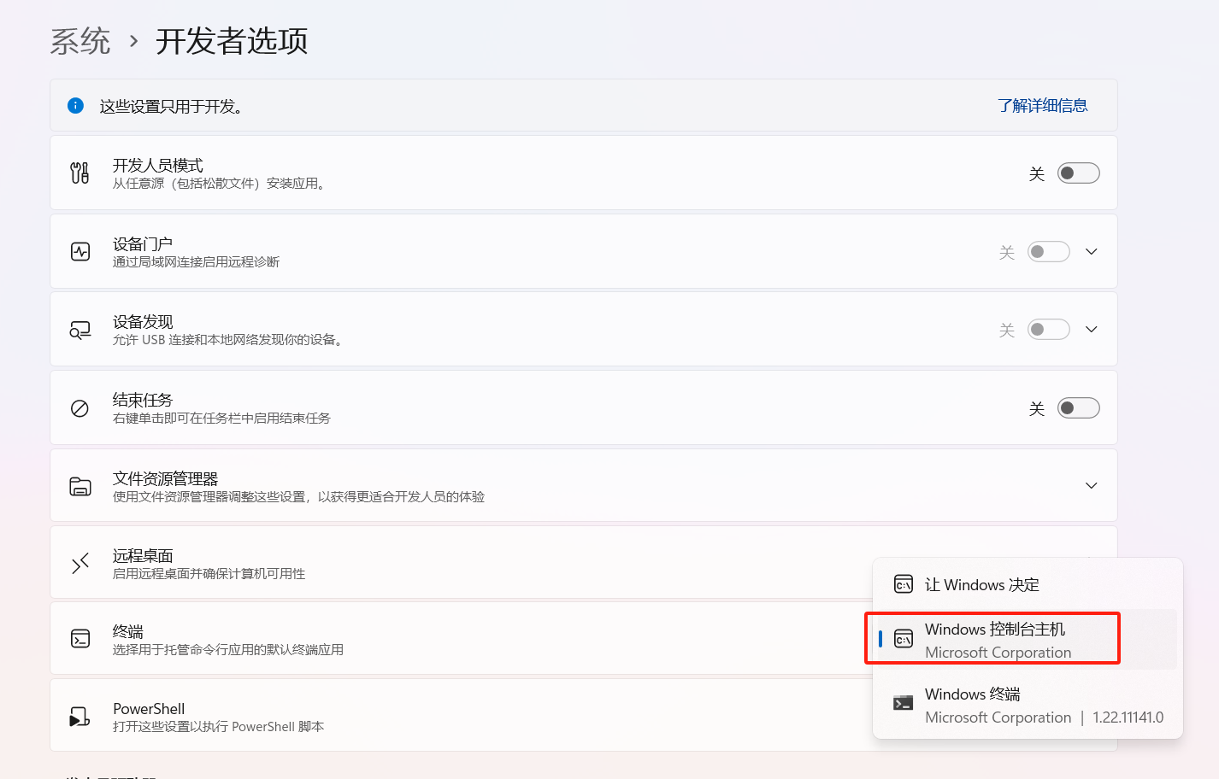Toggle the 开发人员模式 switch on

(x=1079, y=173)
